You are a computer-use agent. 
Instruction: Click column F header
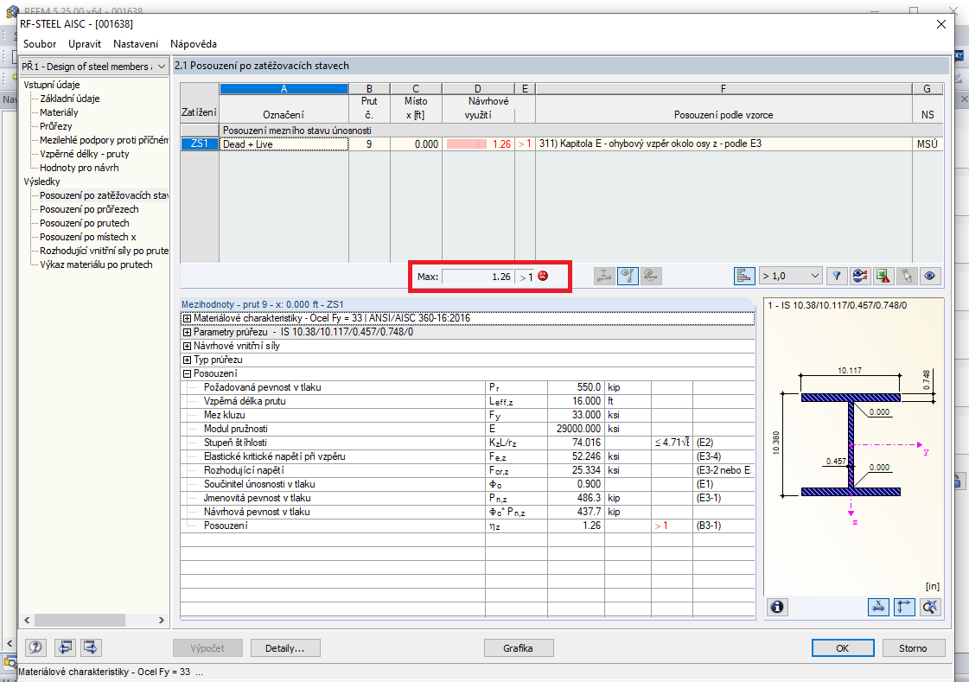click(x=723, y=89)
